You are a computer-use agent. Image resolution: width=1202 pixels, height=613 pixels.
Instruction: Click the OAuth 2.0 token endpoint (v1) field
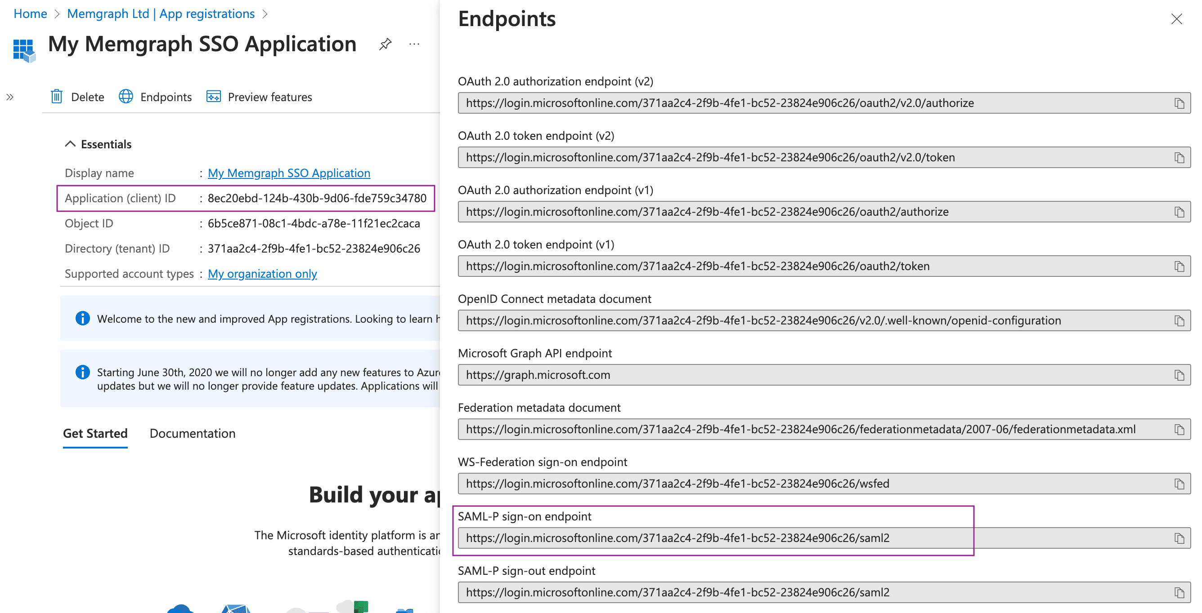coord(824,266)
